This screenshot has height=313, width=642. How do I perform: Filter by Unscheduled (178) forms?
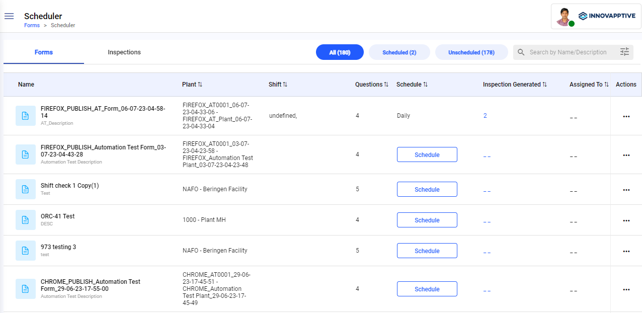click(x=471, y=52)
